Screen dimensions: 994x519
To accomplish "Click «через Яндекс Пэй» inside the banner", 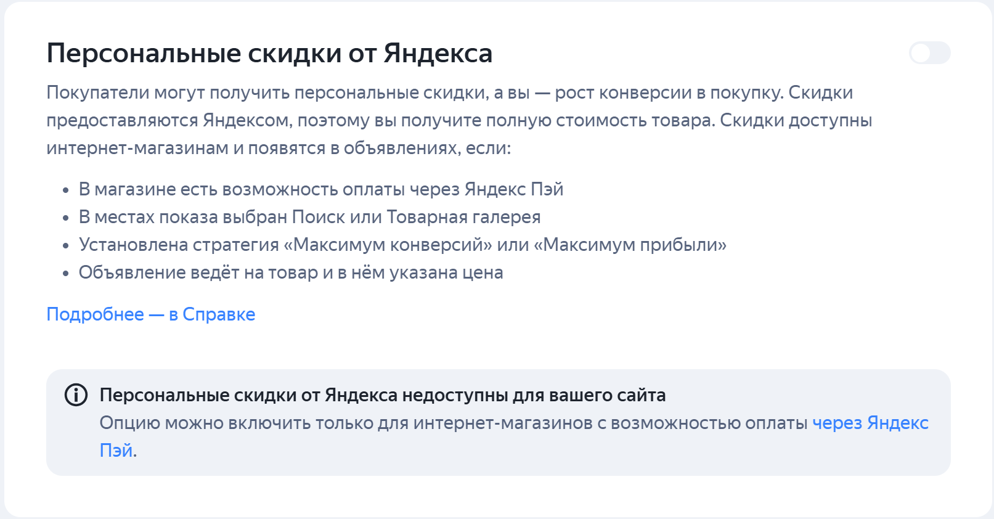I will 869,423.
